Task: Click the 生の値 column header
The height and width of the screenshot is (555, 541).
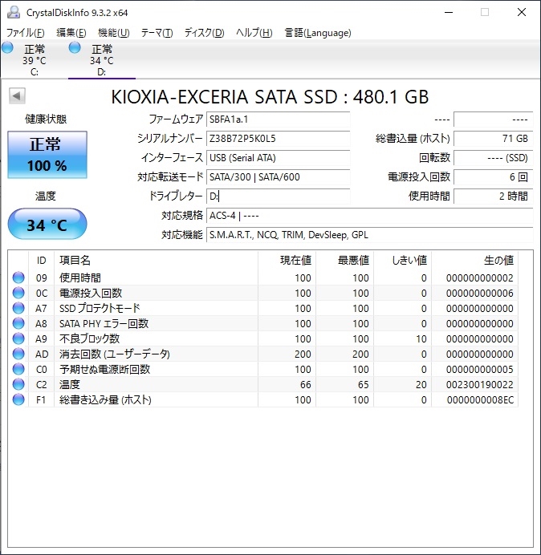Action: point(474,261)
